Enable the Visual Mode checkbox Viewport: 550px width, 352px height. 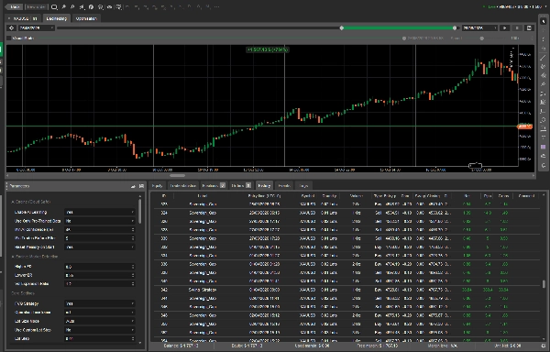point(9,38)
